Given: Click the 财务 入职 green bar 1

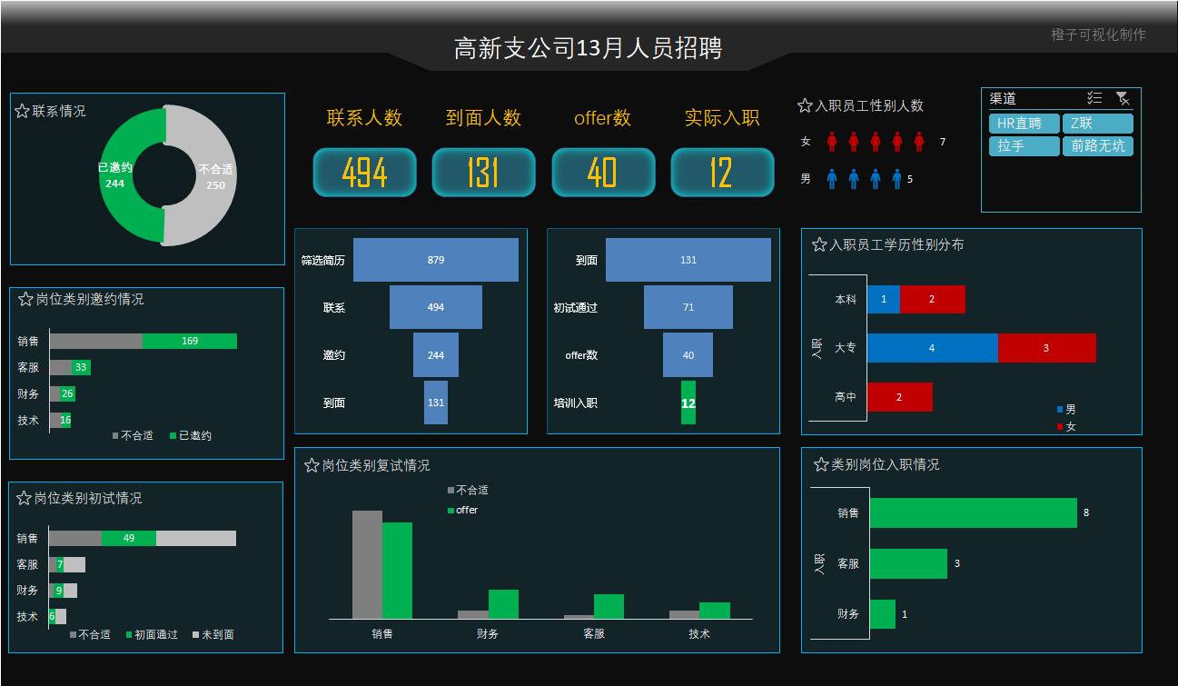Looking at the screenshot, I should (x=883, y=614).
